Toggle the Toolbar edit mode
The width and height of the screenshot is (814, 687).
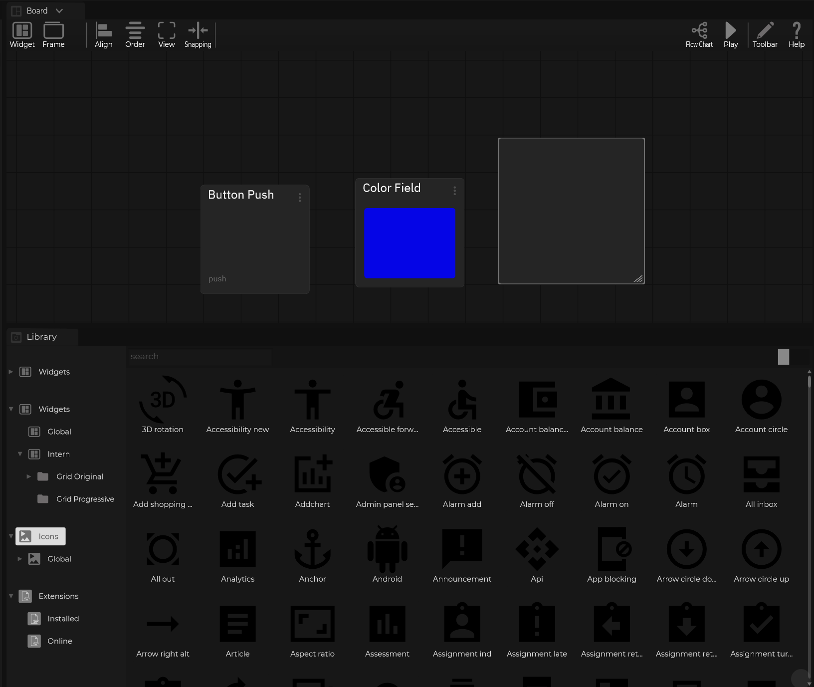click(765, 35)
